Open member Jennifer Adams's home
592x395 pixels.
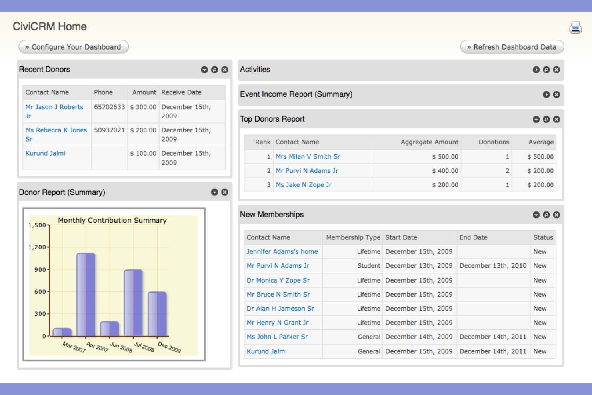coord(282,251)
